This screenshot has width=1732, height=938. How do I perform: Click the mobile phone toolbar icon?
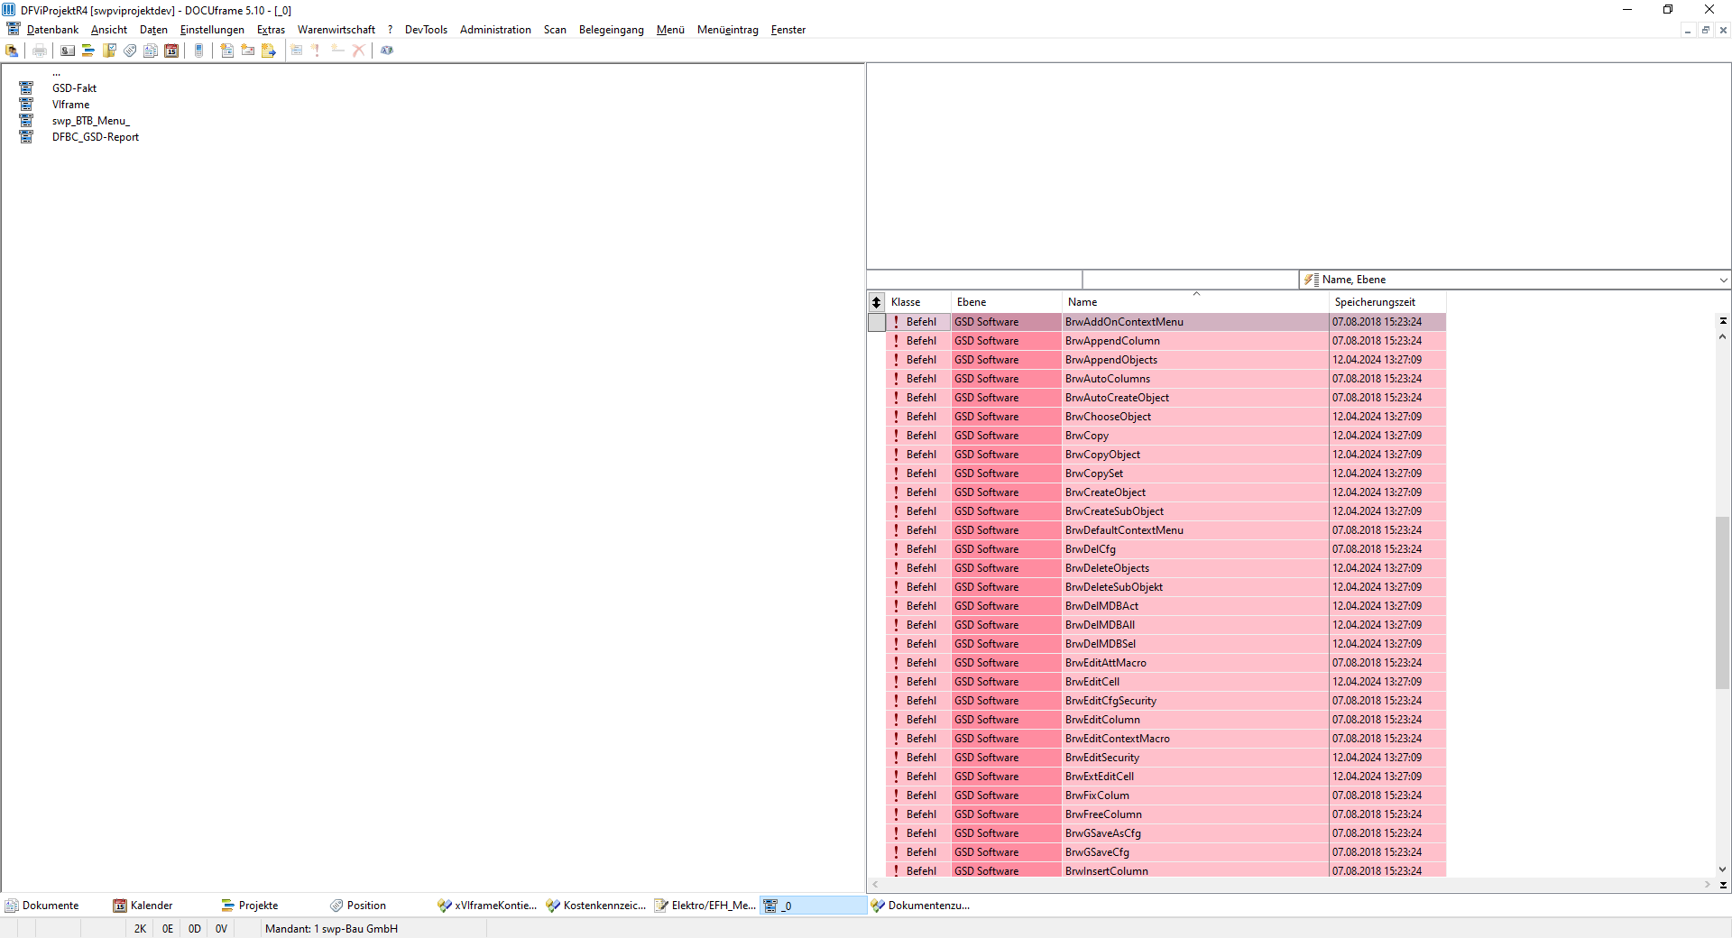[x=199, y=51]
